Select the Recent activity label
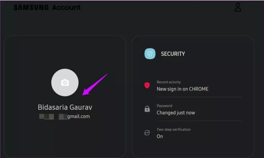Image resolution: width=264 pixels, height=158 pixels. (169, 82)
